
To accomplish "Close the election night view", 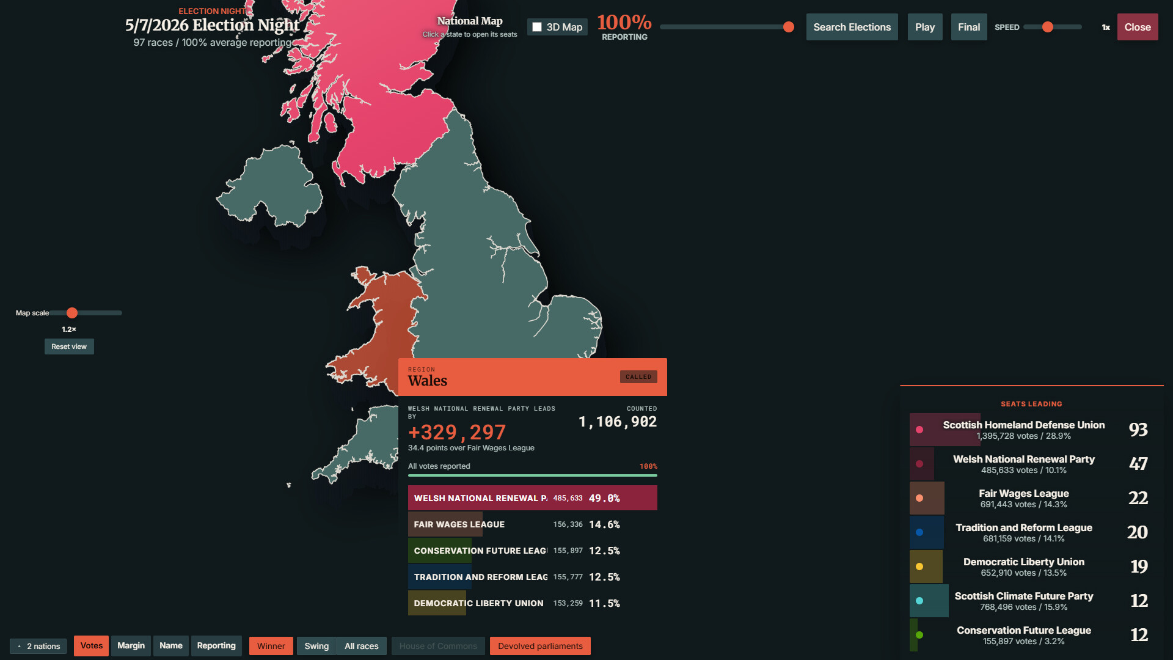I will point(1138,27).
